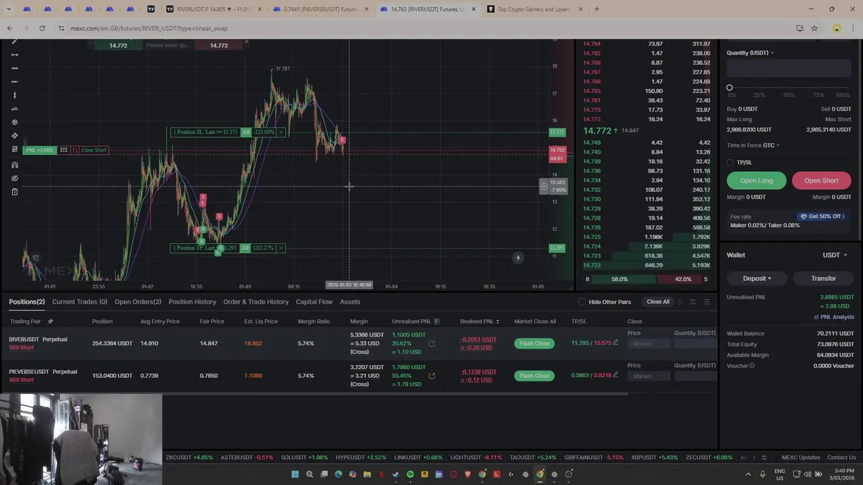This screenshot has width=863, height=485.
Task: Set quantity slider to 100% mark
Action: [x=848, y=88]
